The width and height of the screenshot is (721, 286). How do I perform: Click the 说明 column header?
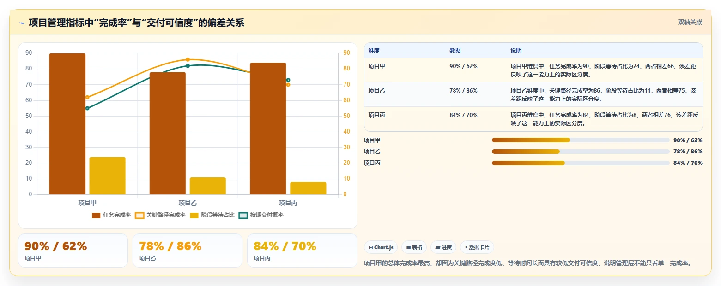[x=516, y=51]
